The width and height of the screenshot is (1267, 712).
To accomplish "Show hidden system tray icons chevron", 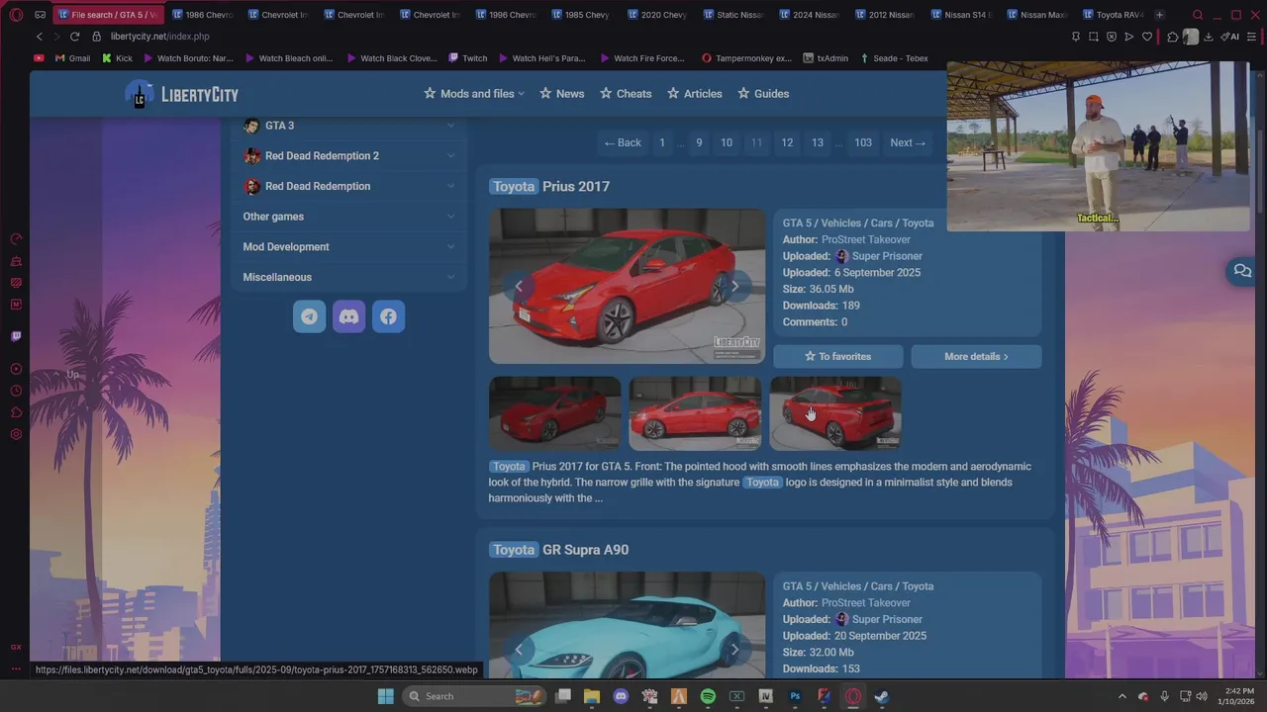I will tap(1121, 696).
